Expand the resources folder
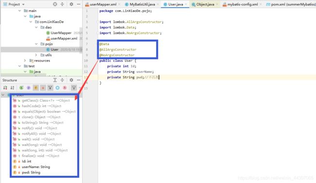The height and width of the screenshot is (183, 316). click(x=25, y=61)
